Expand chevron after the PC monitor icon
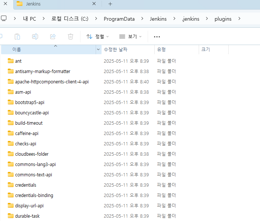 tap(15, 18)
